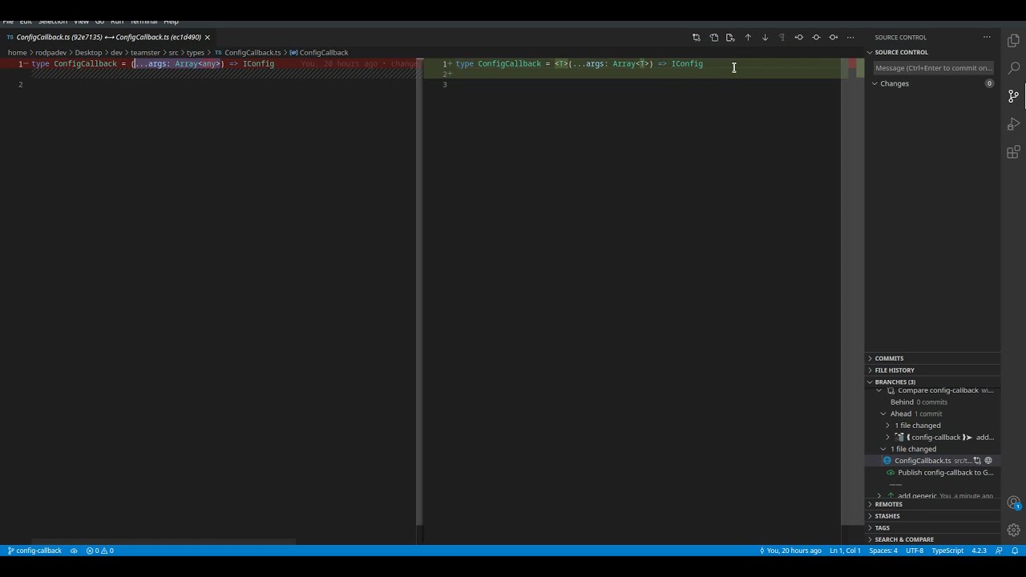This screenshot has width=1026, height=577.
Task: Expand the REMOTES section
Action: pos(932,504)
